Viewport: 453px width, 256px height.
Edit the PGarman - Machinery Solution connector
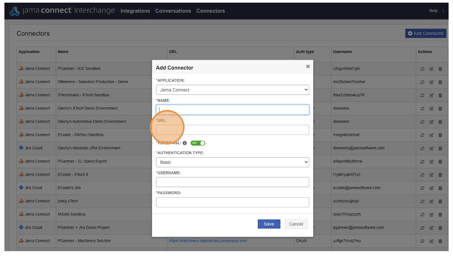coord(431,241)
